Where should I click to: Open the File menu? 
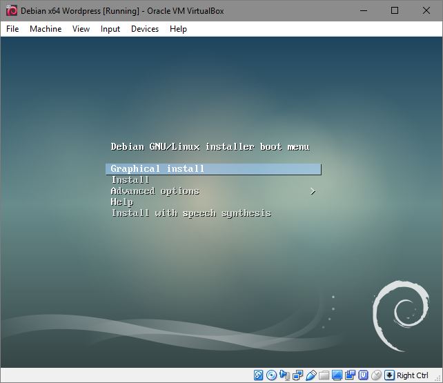(x=12, y=29)
